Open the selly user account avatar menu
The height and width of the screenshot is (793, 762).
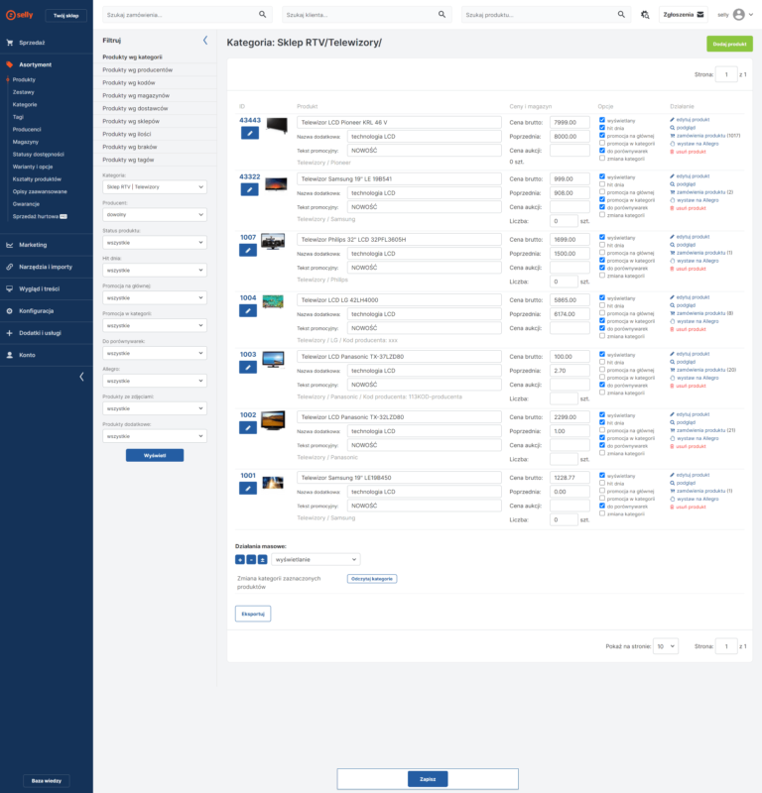pyautogui.click(x=738, y=15)
